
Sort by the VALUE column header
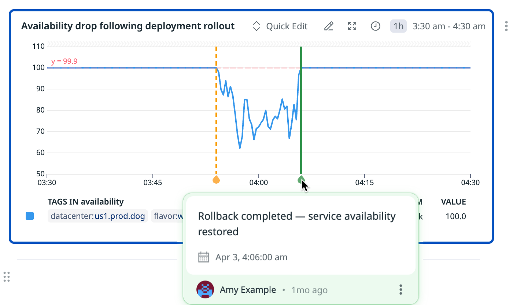click(x=453, y=202)
